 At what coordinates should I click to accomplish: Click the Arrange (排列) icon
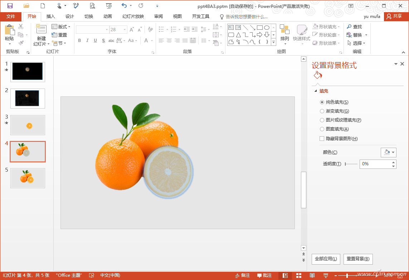coord(284,30)
